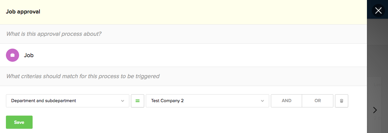The image size is (388, 133).
Task: Click the dimmed overlay below the close button
Action: pos(377,49)
